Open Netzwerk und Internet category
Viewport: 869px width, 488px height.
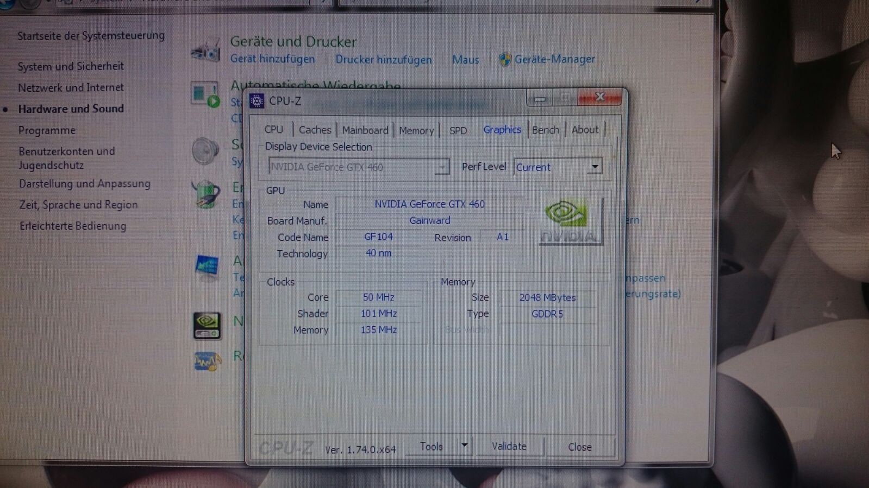(71, 87)
